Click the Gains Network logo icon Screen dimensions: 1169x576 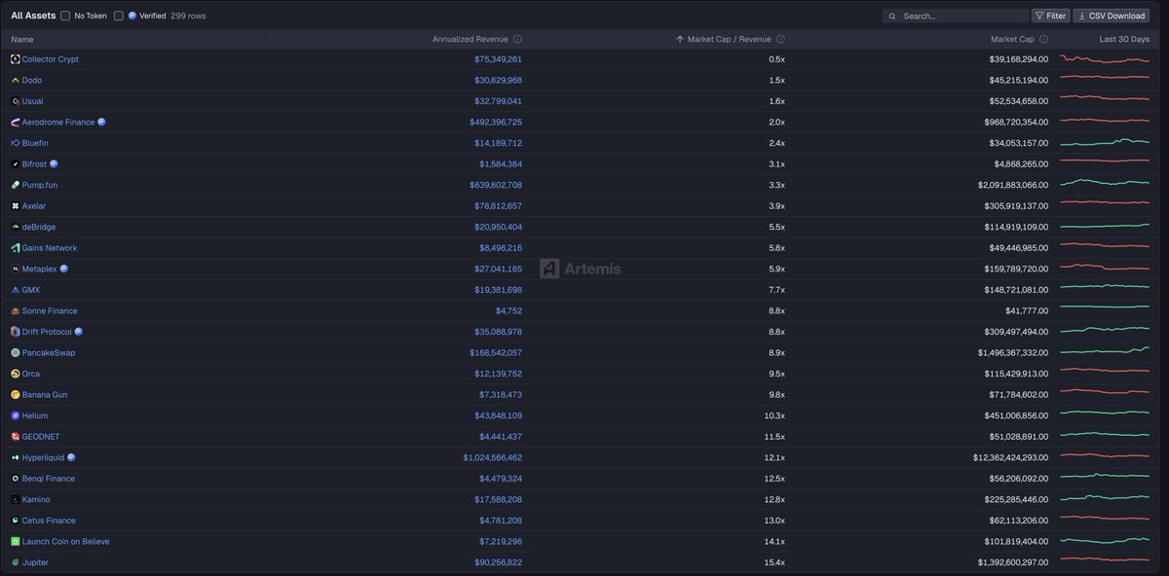tap(15, 248)
